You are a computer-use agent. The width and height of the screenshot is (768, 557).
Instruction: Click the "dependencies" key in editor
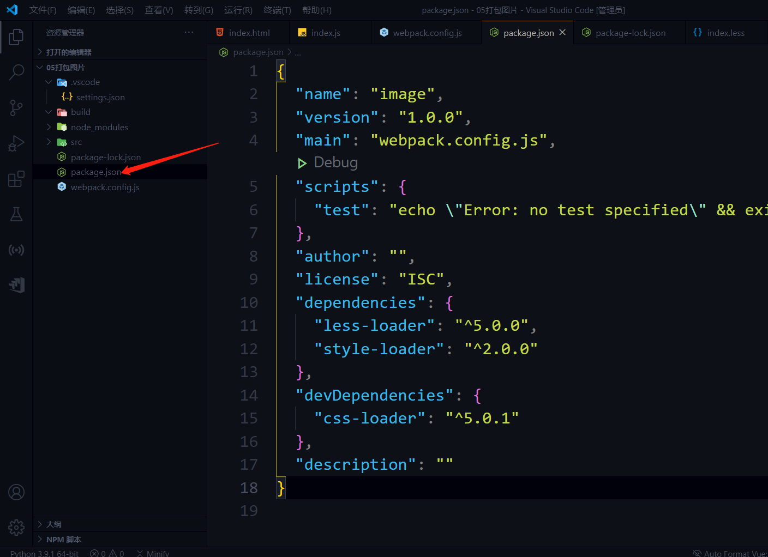pos(360,302)
